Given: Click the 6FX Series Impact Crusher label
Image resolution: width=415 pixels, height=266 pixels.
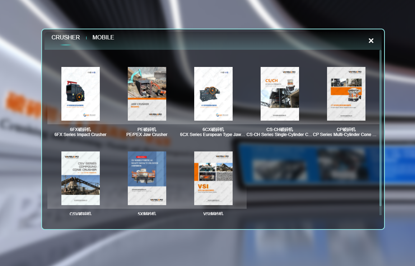Looking at the screenshot, I should [x=80, y=135].
